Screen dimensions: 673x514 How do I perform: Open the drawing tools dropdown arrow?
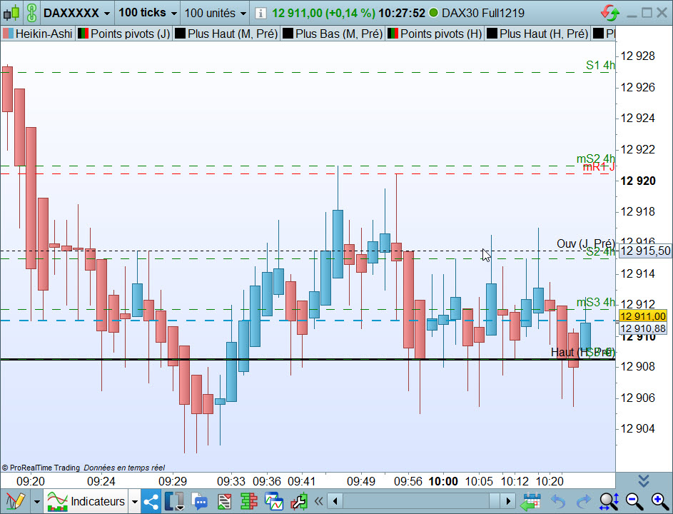pos(37,502)
